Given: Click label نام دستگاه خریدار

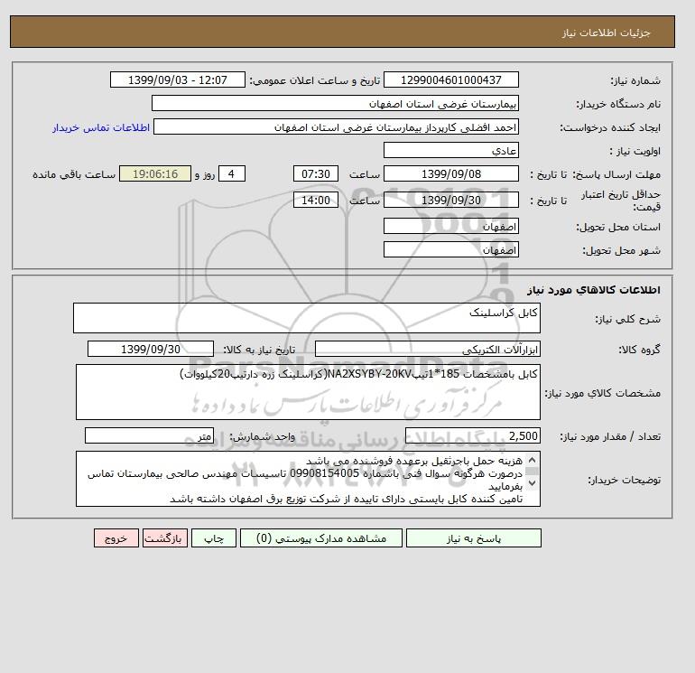Looking at the screenshot, I should click(618, 104).
